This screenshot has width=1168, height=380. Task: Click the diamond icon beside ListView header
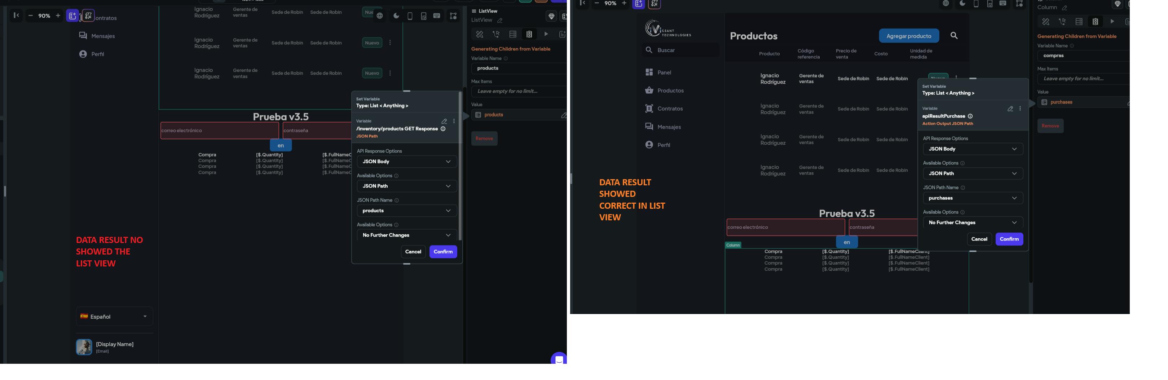coord(551,16)
